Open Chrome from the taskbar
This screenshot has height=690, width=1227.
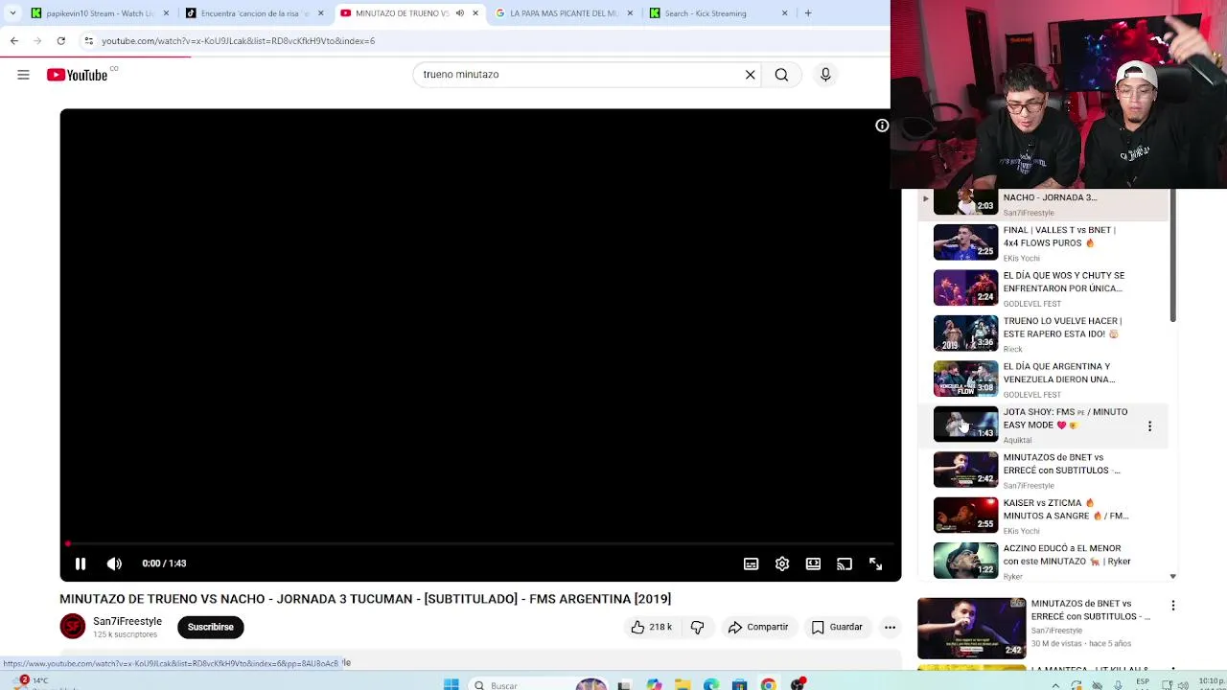769,684
